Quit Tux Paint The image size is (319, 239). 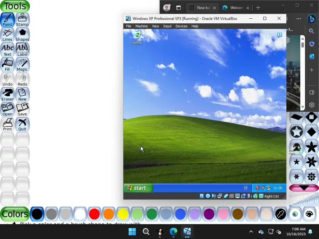coord(22,124)
